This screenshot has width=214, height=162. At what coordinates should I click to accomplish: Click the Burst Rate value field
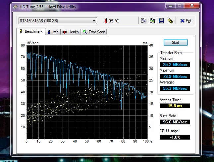pyautogui.click(x=175, y=122)
